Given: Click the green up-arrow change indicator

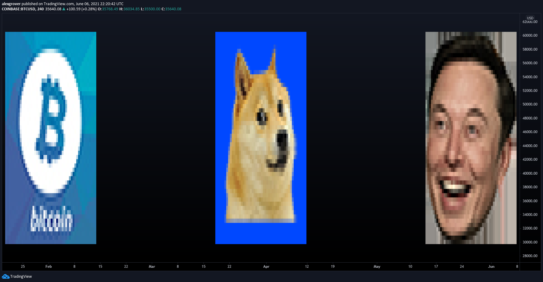Looking at the screenshot, I should [x=64, y=9].
